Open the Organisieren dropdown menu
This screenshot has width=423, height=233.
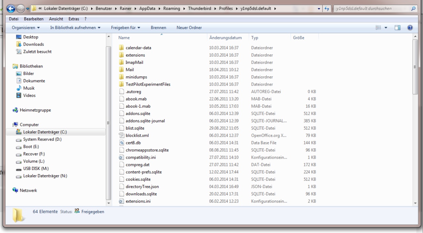(x=25, y=28)
